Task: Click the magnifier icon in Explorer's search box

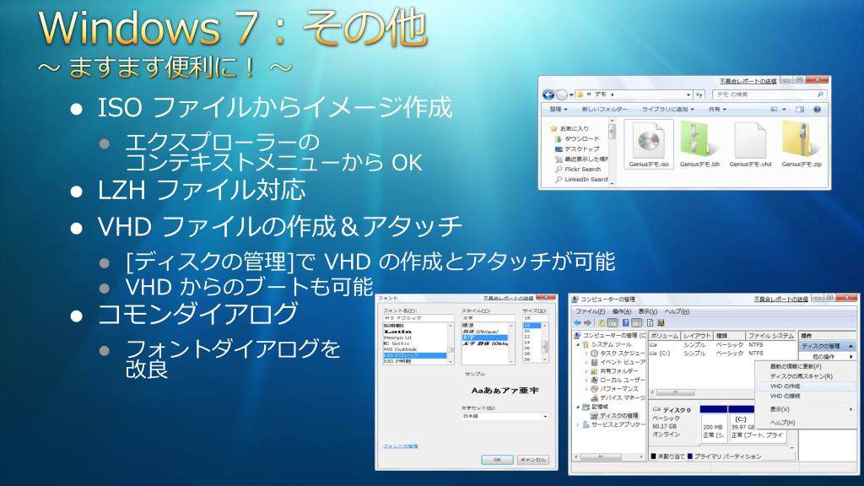Action: (819, 94)
